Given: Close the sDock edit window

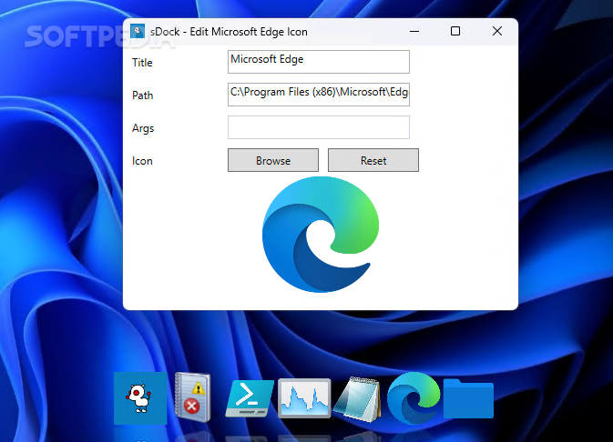Looking at the screenshot, I should pos(497,31).
